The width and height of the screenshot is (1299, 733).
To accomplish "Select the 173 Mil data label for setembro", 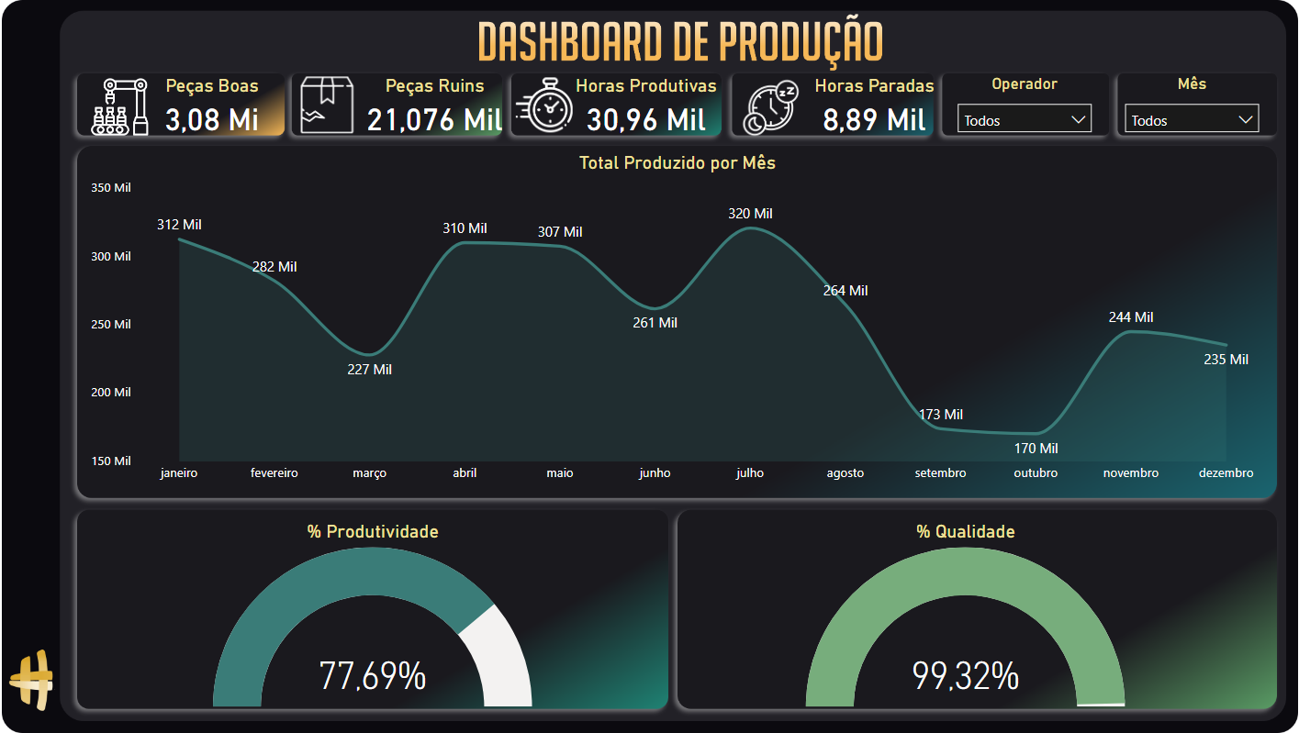I will coord(941,416).
